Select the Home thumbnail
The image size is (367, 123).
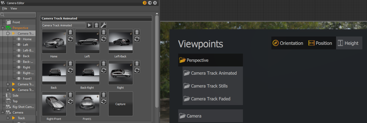tap(54, 41)
